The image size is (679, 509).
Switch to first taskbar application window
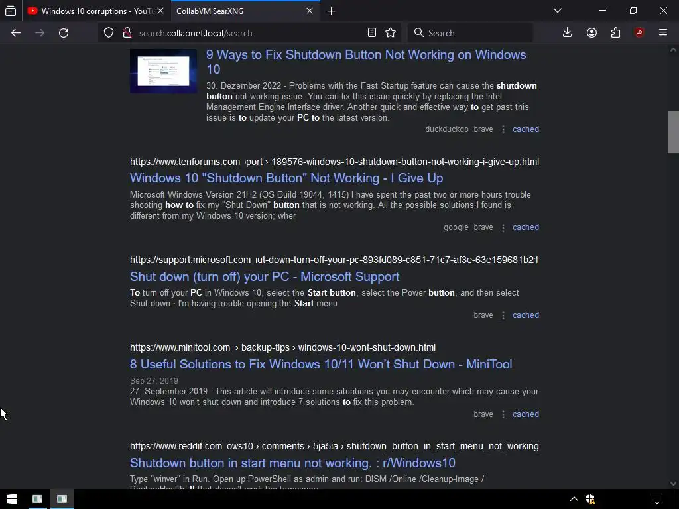coord(37,499)
